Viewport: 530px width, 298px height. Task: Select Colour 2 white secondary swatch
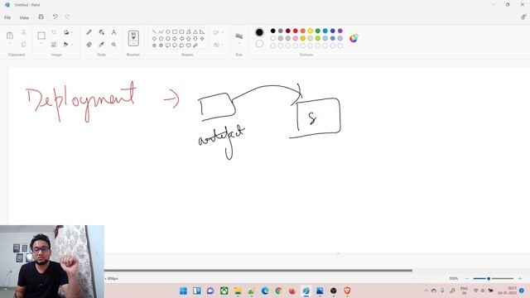[259, 44]
